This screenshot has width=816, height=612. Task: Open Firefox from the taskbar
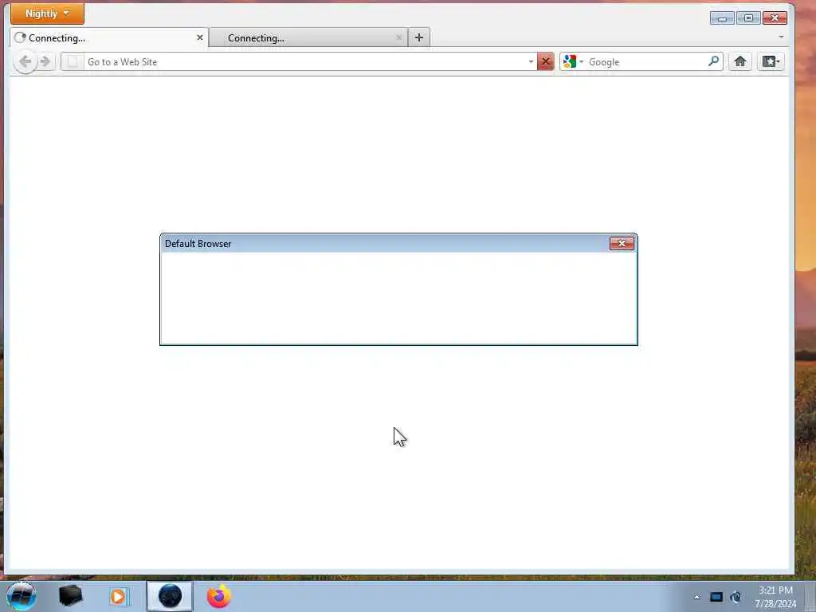(219, 596)
